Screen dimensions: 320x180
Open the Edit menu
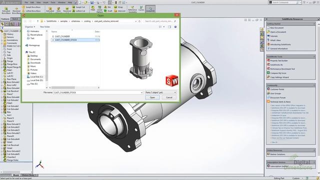coord(32,2)
